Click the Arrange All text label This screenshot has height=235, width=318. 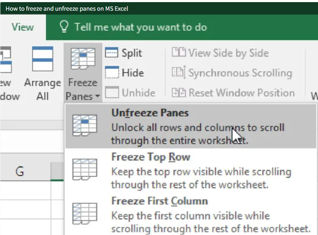[42, 89]
